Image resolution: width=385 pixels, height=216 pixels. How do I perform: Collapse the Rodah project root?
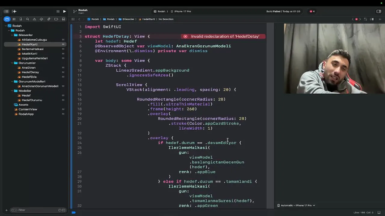[x=6, y=26]
